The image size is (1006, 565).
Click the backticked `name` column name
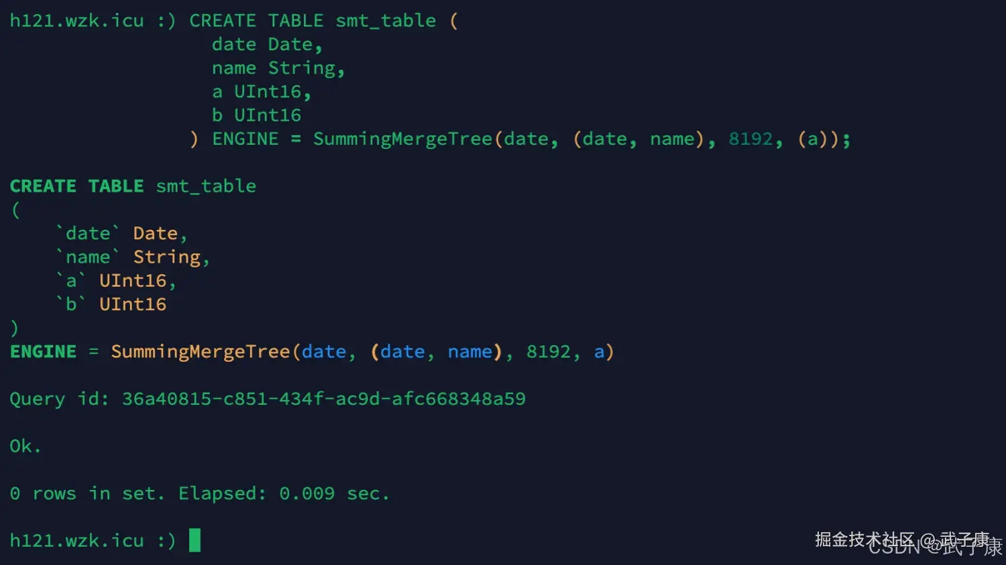88,257
